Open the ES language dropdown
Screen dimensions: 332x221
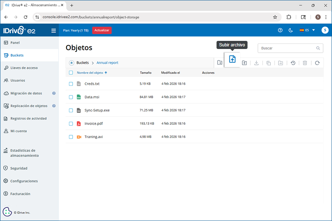[x=307, y=30]
